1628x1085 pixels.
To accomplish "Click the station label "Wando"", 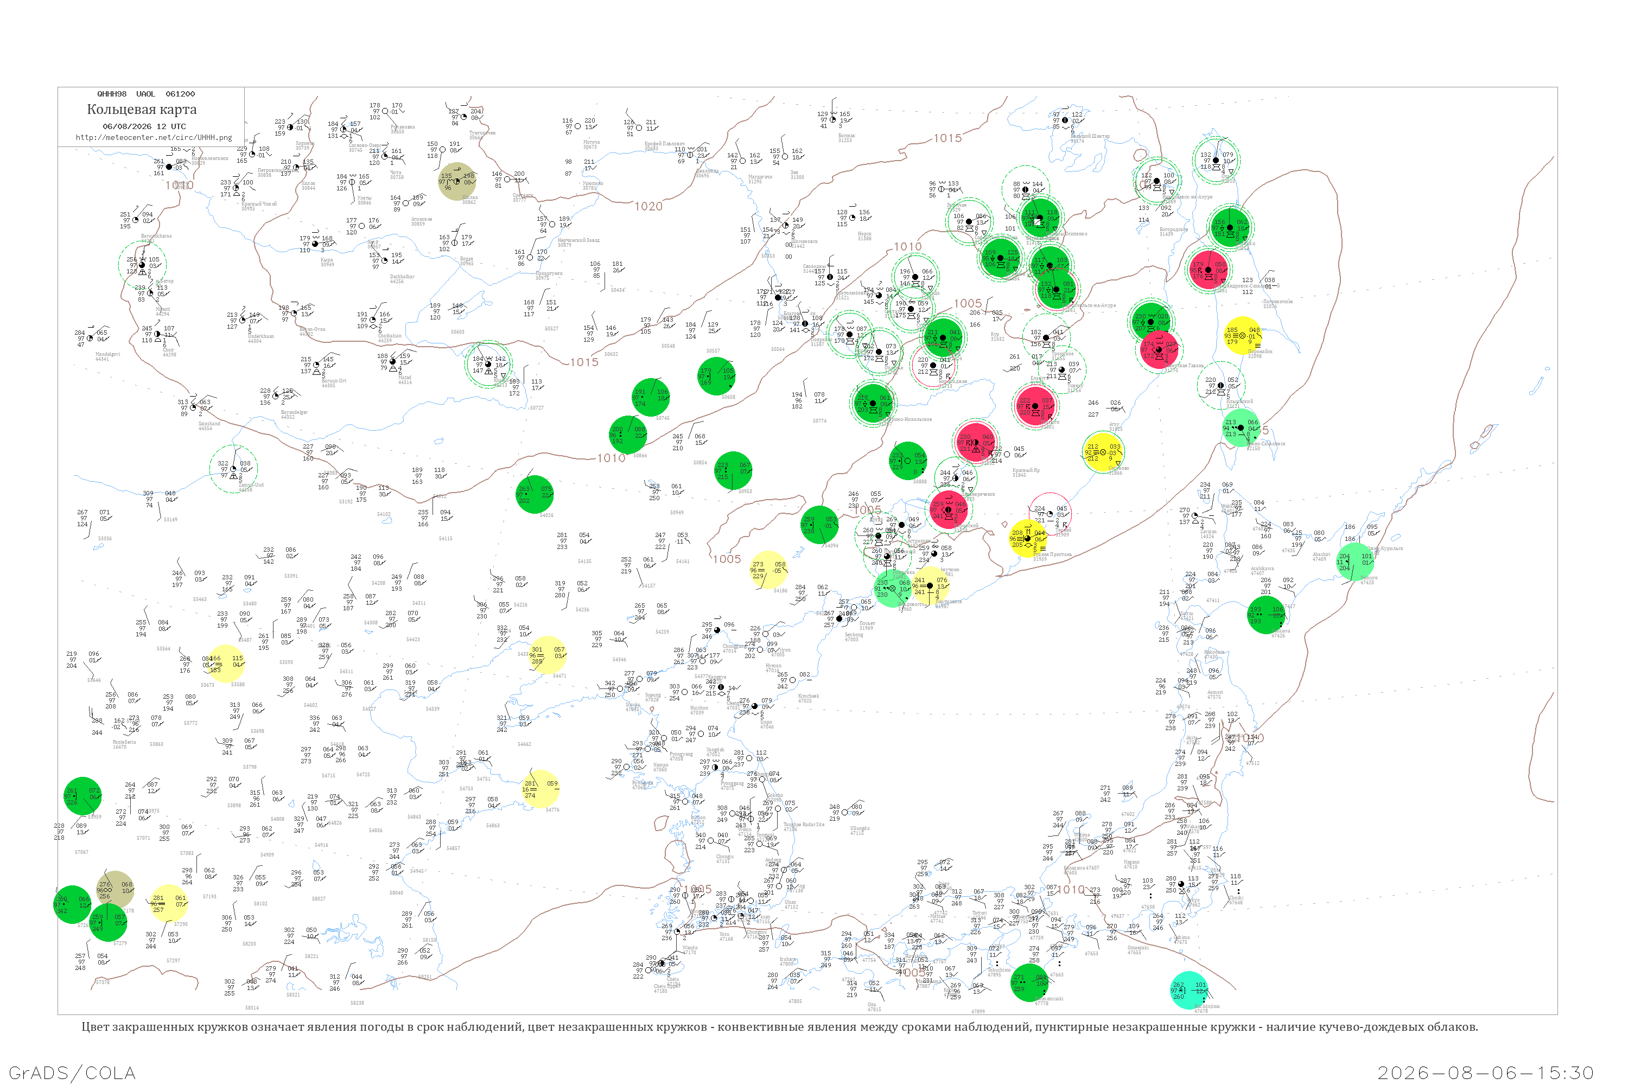I will tap(690, 949).
